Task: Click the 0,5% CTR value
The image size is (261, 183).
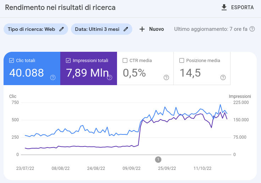Action: click(134, 73)
